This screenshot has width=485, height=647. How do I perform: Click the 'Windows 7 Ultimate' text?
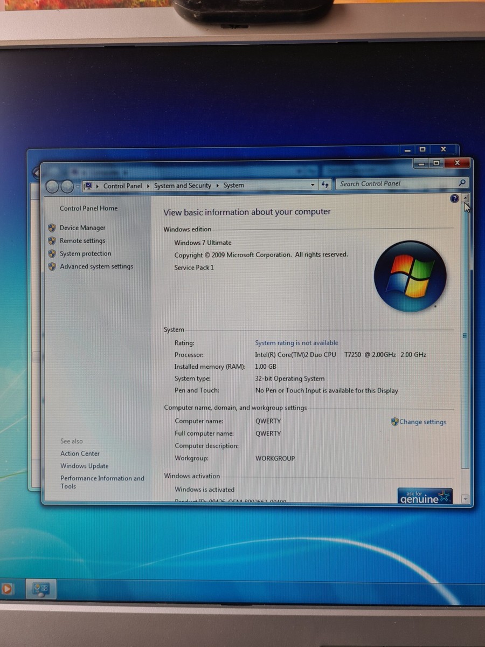coord(203,243)
